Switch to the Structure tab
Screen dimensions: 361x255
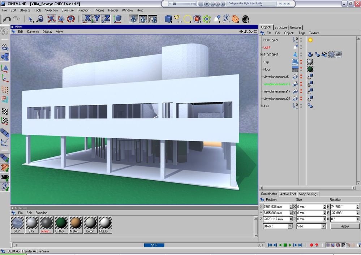[281, 27]
